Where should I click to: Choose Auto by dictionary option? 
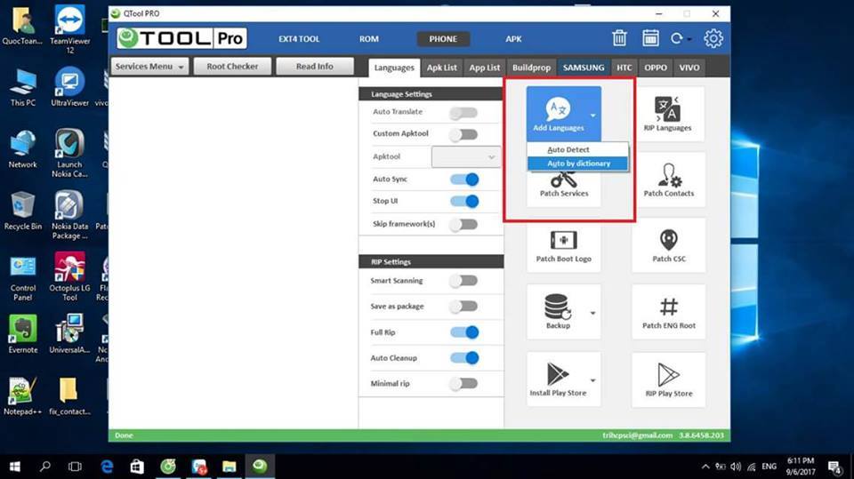pyautogui.click(x=578, y=164)
